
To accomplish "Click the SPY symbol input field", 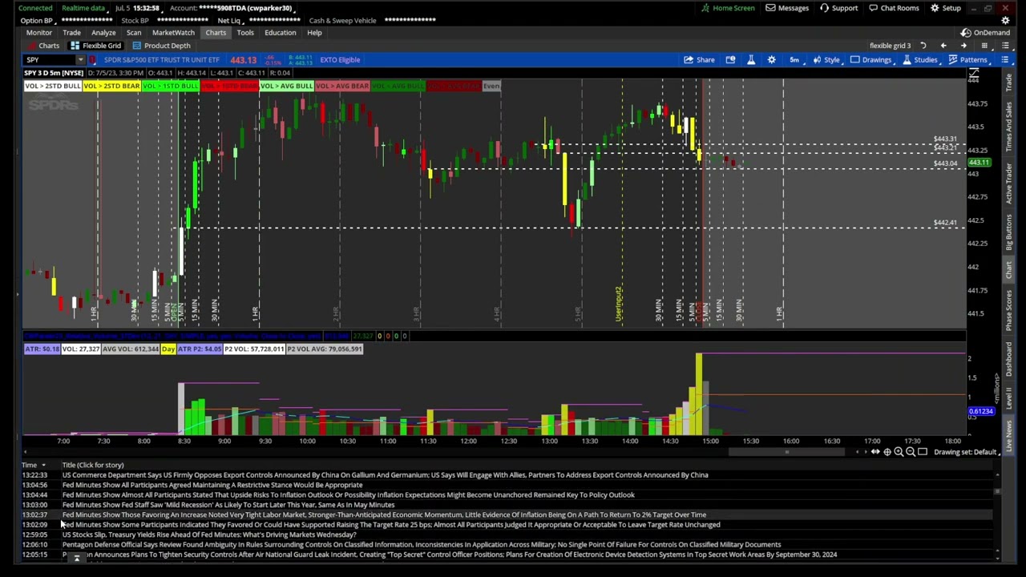I will click(50, 60).
